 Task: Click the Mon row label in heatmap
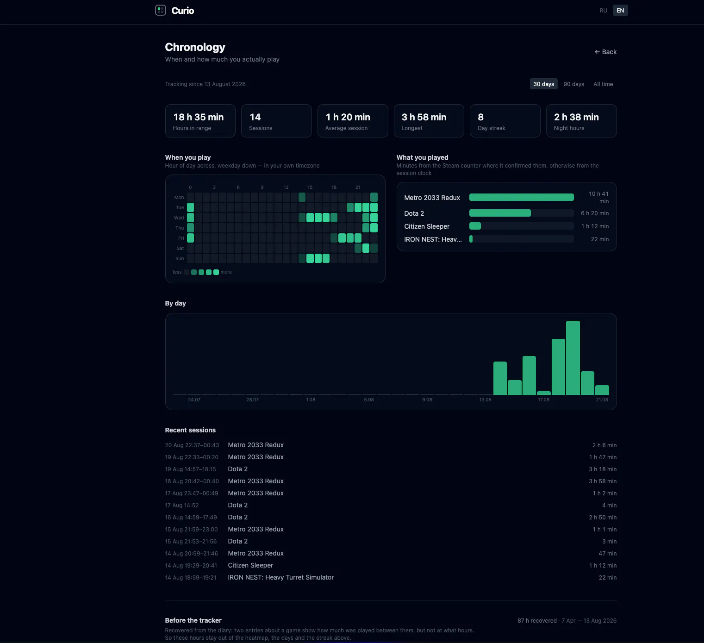[179, 198]
